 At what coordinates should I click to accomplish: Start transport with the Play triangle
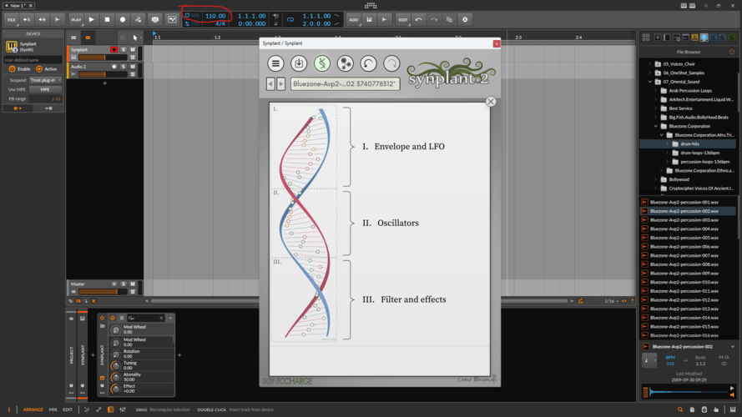click(91, 19)
